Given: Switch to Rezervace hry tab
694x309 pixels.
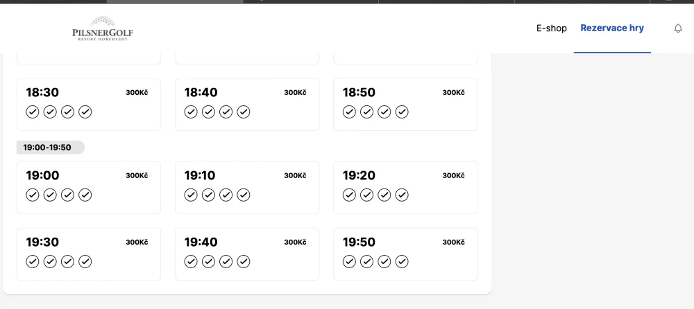Looking at the screenshot, I should click(x=612, y=28).
